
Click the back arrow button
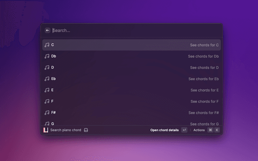point(48,30)
